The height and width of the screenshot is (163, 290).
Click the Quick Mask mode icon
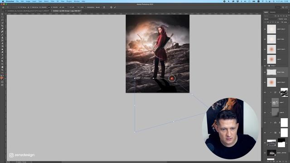[x=2, y=82]
